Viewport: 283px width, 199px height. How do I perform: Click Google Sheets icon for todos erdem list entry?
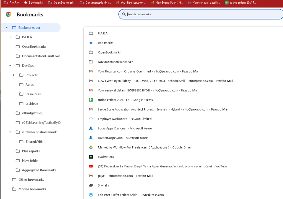(x=91, y=100)
